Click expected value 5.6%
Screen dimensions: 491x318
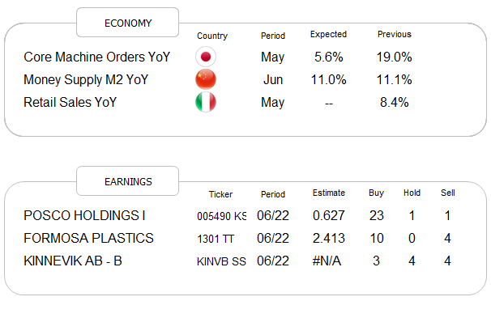328,57
